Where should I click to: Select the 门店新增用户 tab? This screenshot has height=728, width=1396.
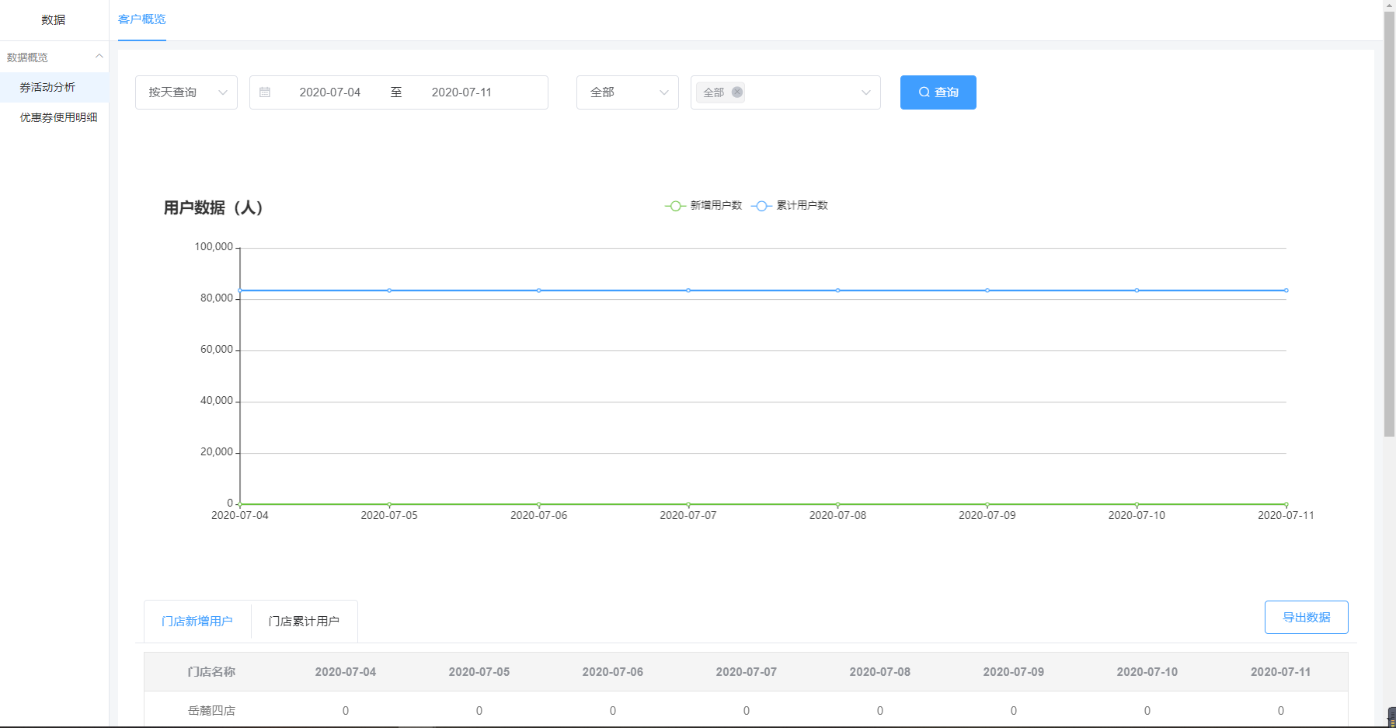(x=197, y=621)
